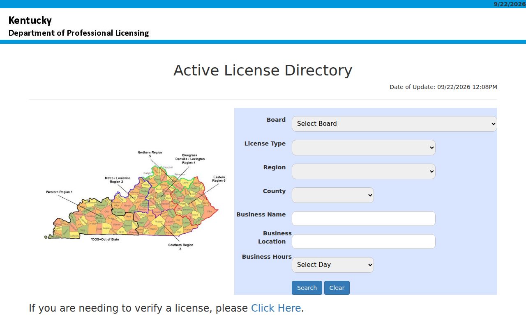Click the Business Name field label

point(261,214)
